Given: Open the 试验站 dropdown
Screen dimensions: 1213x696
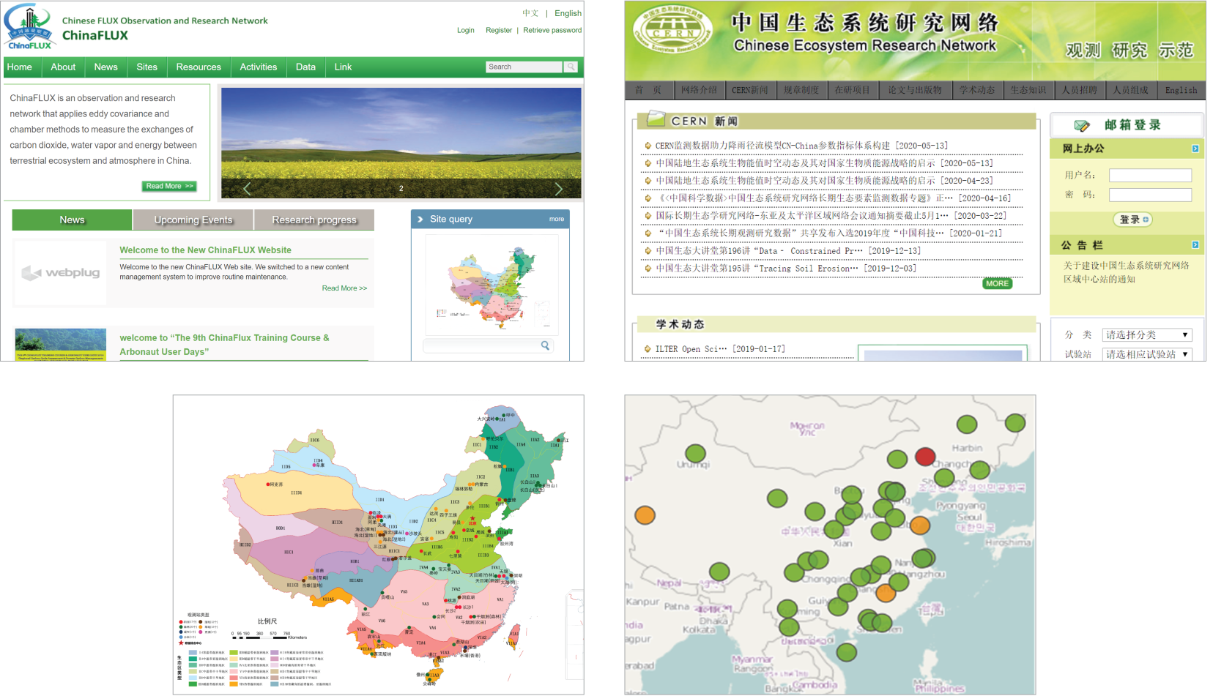Looking at the screenshot, I should tap(1147, 354).
